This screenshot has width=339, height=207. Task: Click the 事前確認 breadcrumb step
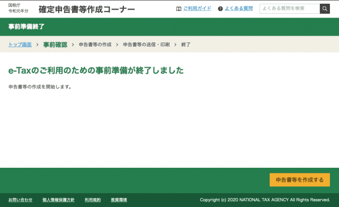[x=55, y=45]
